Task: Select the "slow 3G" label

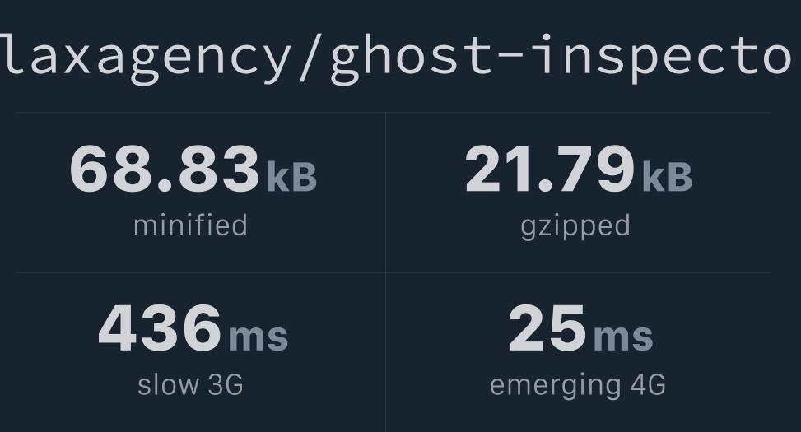Action: pos(190,384)
